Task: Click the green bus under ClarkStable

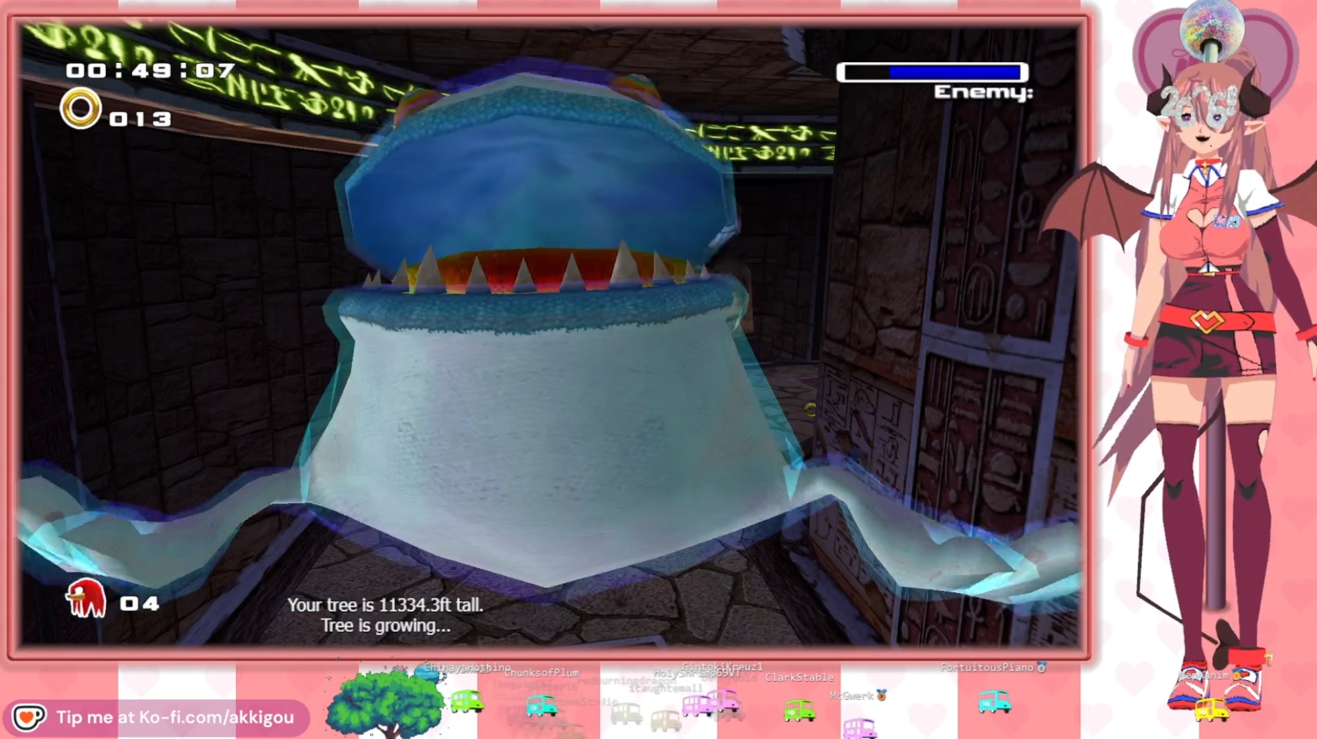Action: [x=799, y=710]
